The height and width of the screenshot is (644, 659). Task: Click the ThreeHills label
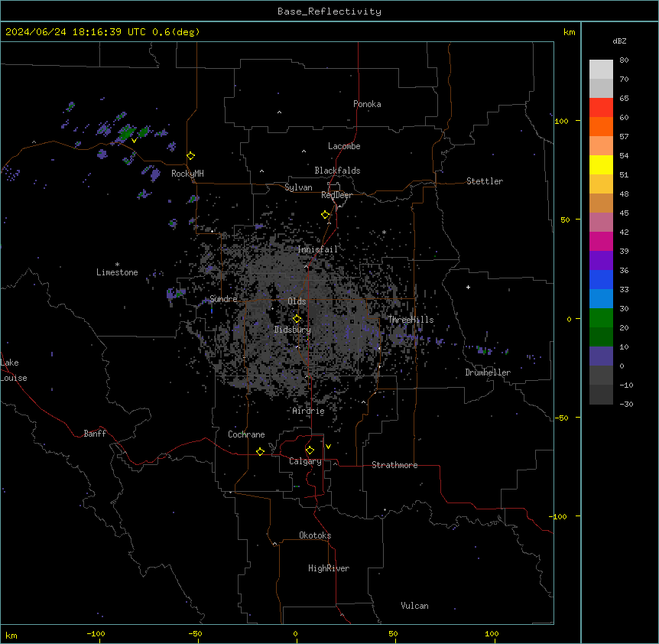click(x=411, y=320)
